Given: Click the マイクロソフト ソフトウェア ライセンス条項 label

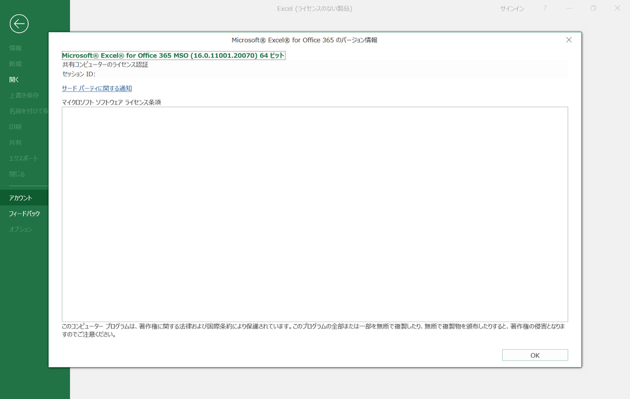Looking at the screenshot, I should point(111,102).
